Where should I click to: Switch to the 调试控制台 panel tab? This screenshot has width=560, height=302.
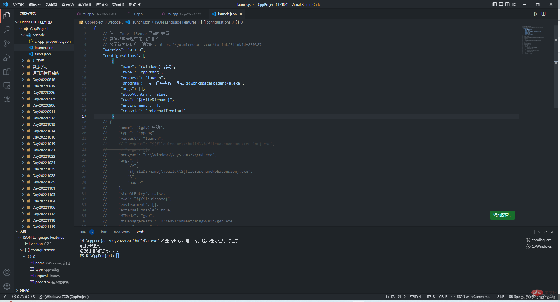click(122, 232)
